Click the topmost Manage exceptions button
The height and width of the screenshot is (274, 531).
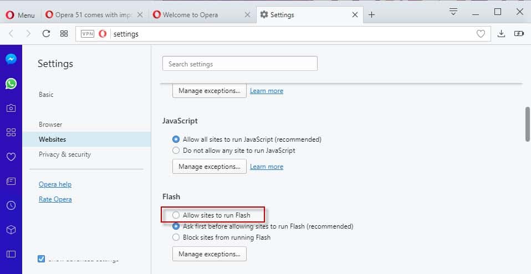click(x=210, y=91)
